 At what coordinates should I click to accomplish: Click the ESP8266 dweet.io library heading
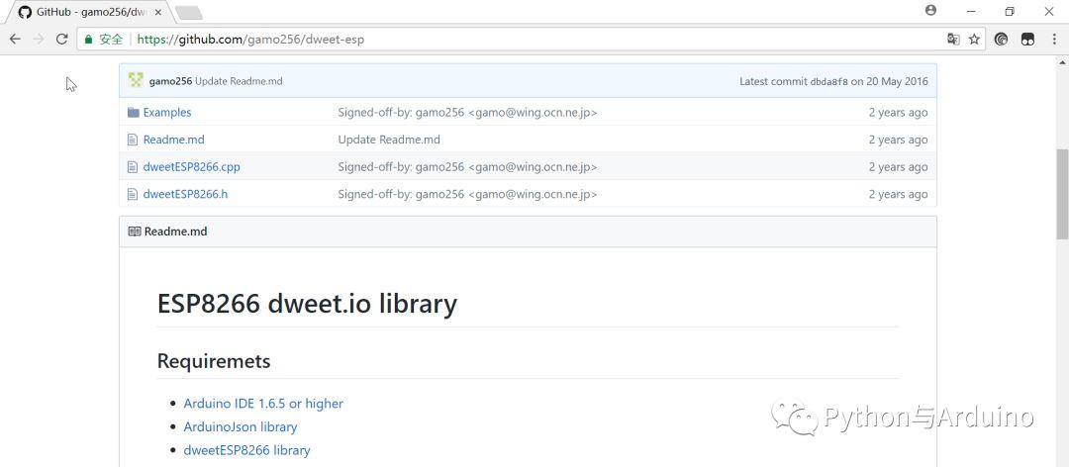coord(307,304)
